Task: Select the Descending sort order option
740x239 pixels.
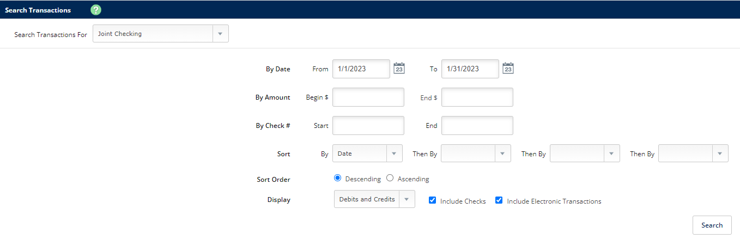Action: pos(337,178)
